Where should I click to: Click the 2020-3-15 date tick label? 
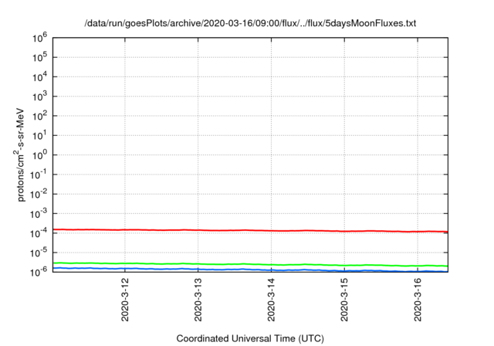tap(344, 300)
